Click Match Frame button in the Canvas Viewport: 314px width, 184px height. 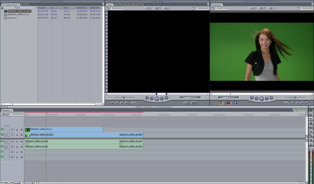point(307,103)
